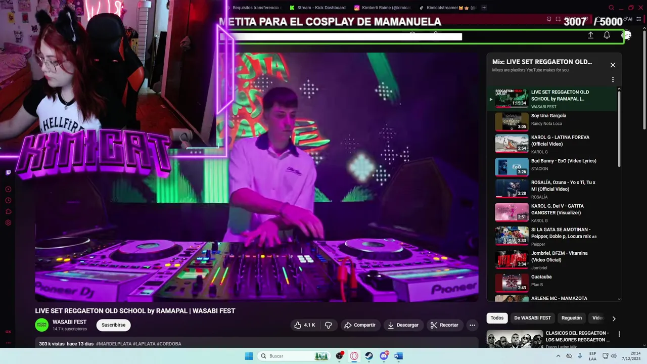The width and height of the screenshot is (647, 364).
Task: Click the microphone icon in system tray
Action: click(x=580, y=356)
